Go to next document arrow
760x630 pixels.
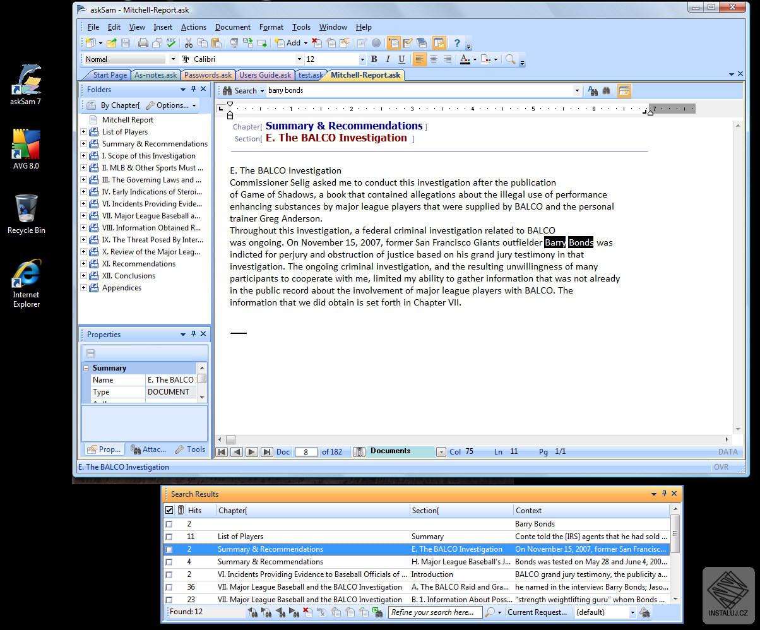(x=251, y=451)
